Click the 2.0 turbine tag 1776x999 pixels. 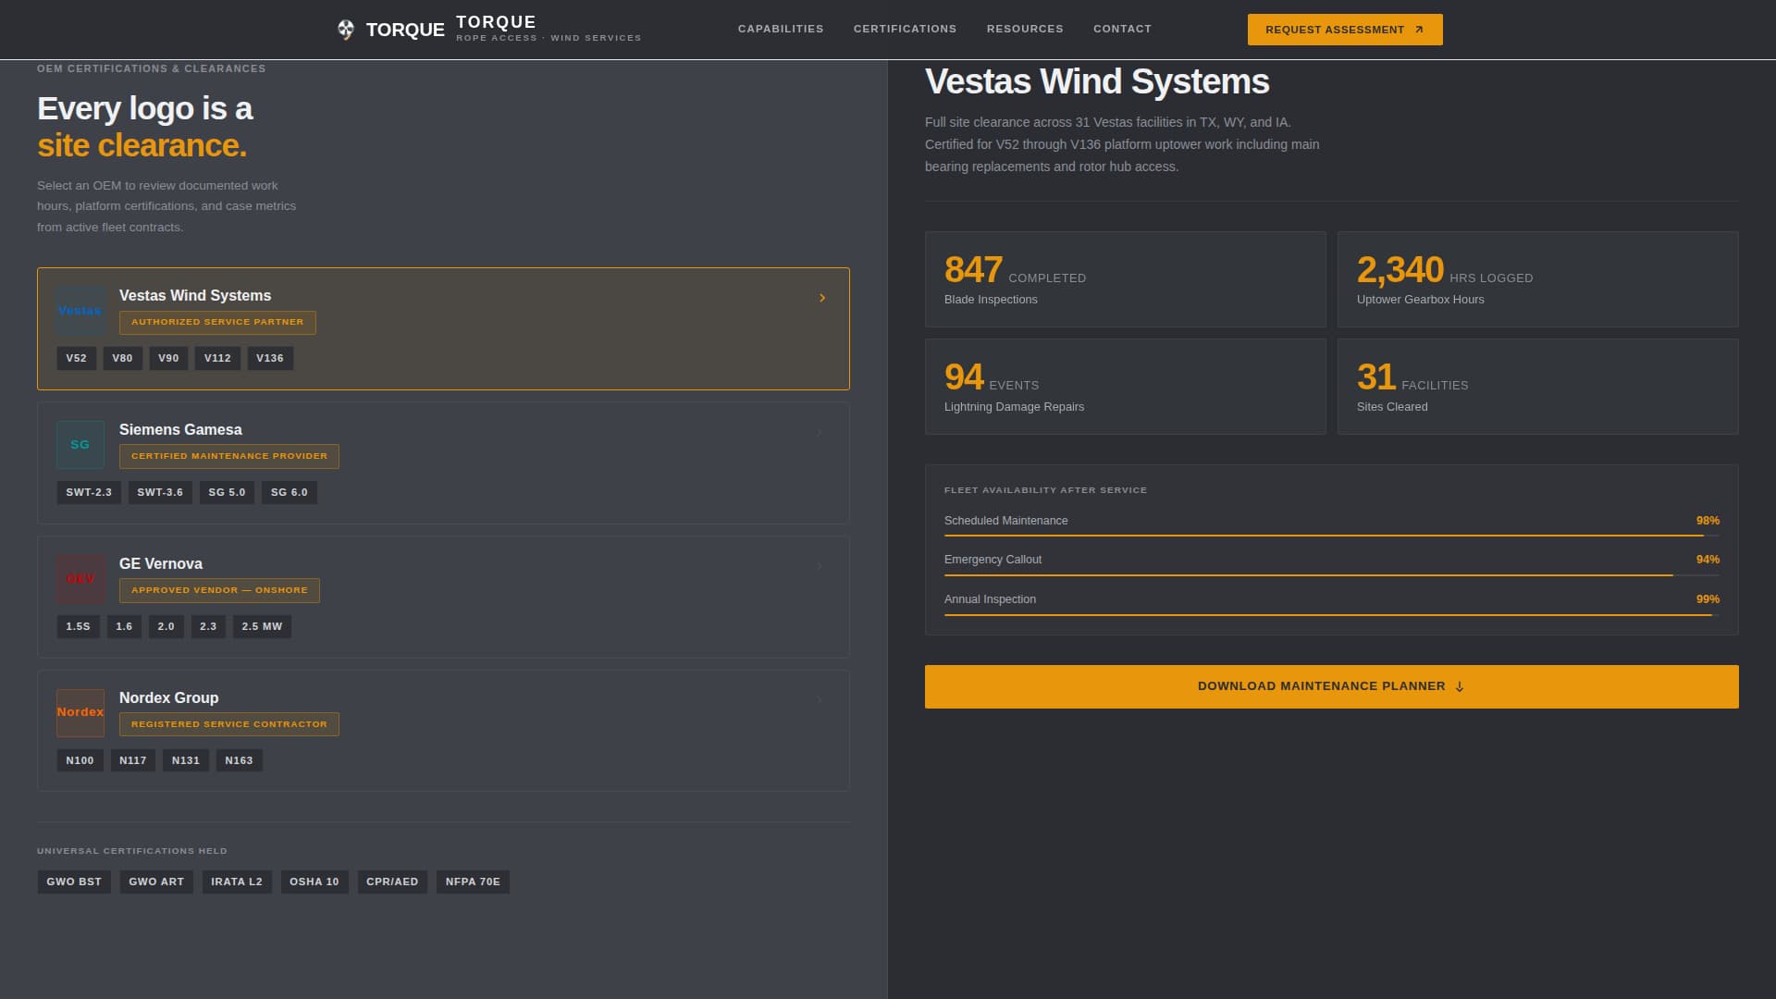click(x=166, y=627)
